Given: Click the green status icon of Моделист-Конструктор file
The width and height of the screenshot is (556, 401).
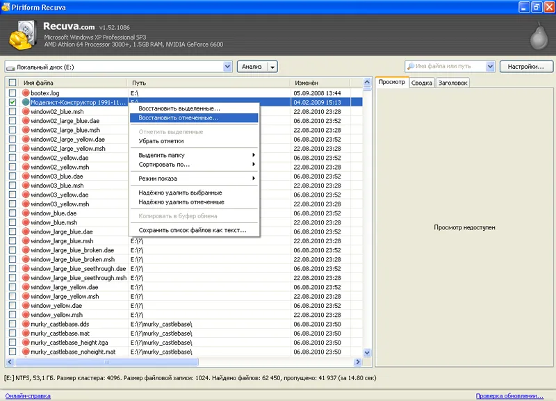Looking at the screenshot, I should tap(26, 102).
